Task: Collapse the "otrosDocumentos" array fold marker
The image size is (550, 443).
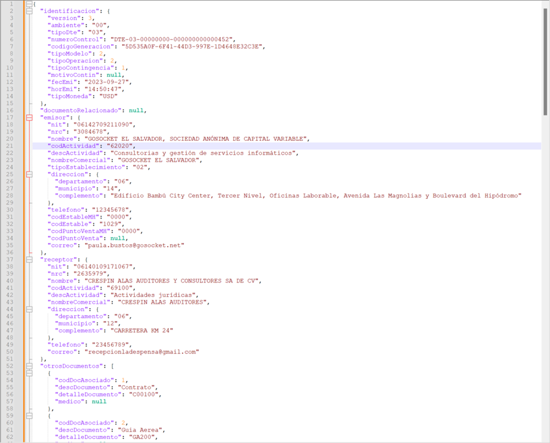Action: 29,366
